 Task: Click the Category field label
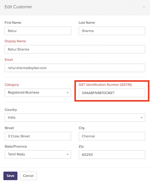tap(12, 85)
